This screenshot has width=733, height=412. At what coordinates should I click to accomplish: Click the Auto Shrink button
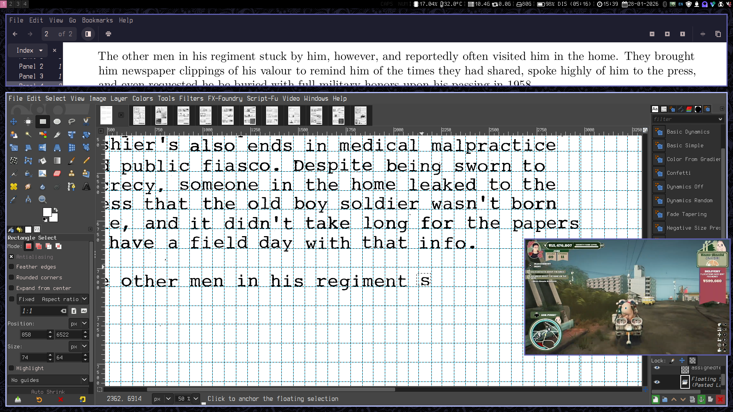(x=48, y=392)
